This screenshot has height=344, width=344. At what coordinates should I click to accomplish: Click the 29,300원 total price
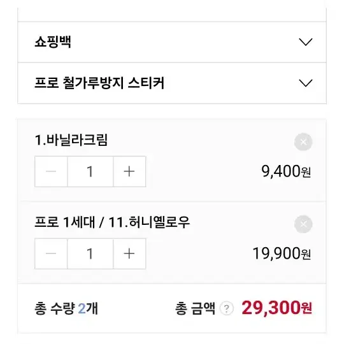276,308
